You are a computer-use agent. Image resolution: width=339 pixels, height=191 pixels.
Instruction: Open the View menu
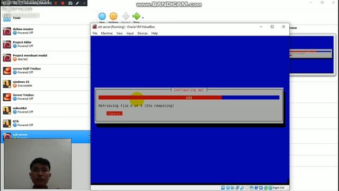(x=120, y=33)
